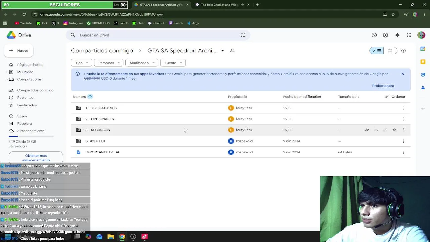Click Nuevo button

coord(19,51)
